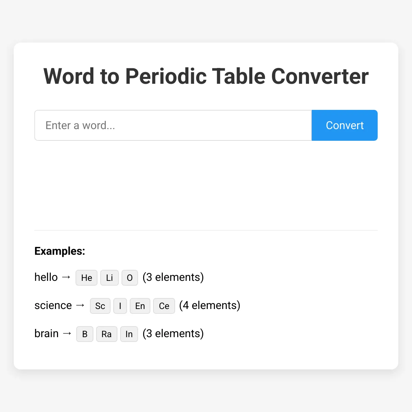Screen dimensions: 412x412
Task: Click the B element chip
Action: [85, 334]
